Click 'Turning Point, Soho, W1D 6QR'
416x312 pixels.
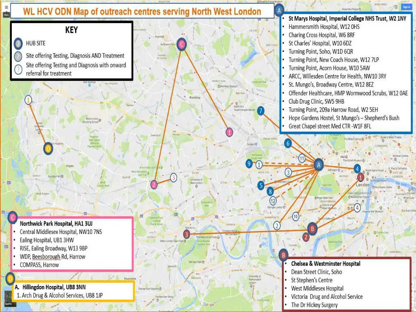pos(321,52)
